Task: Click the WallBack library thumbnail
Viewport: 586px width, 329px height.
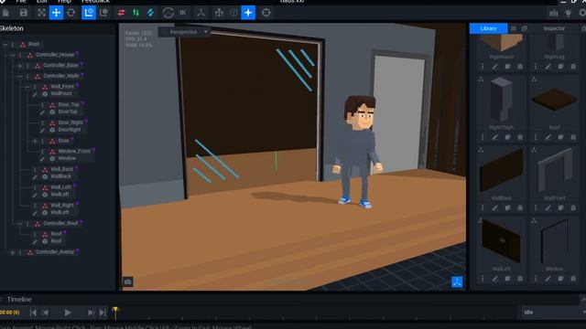Action: 501,171
